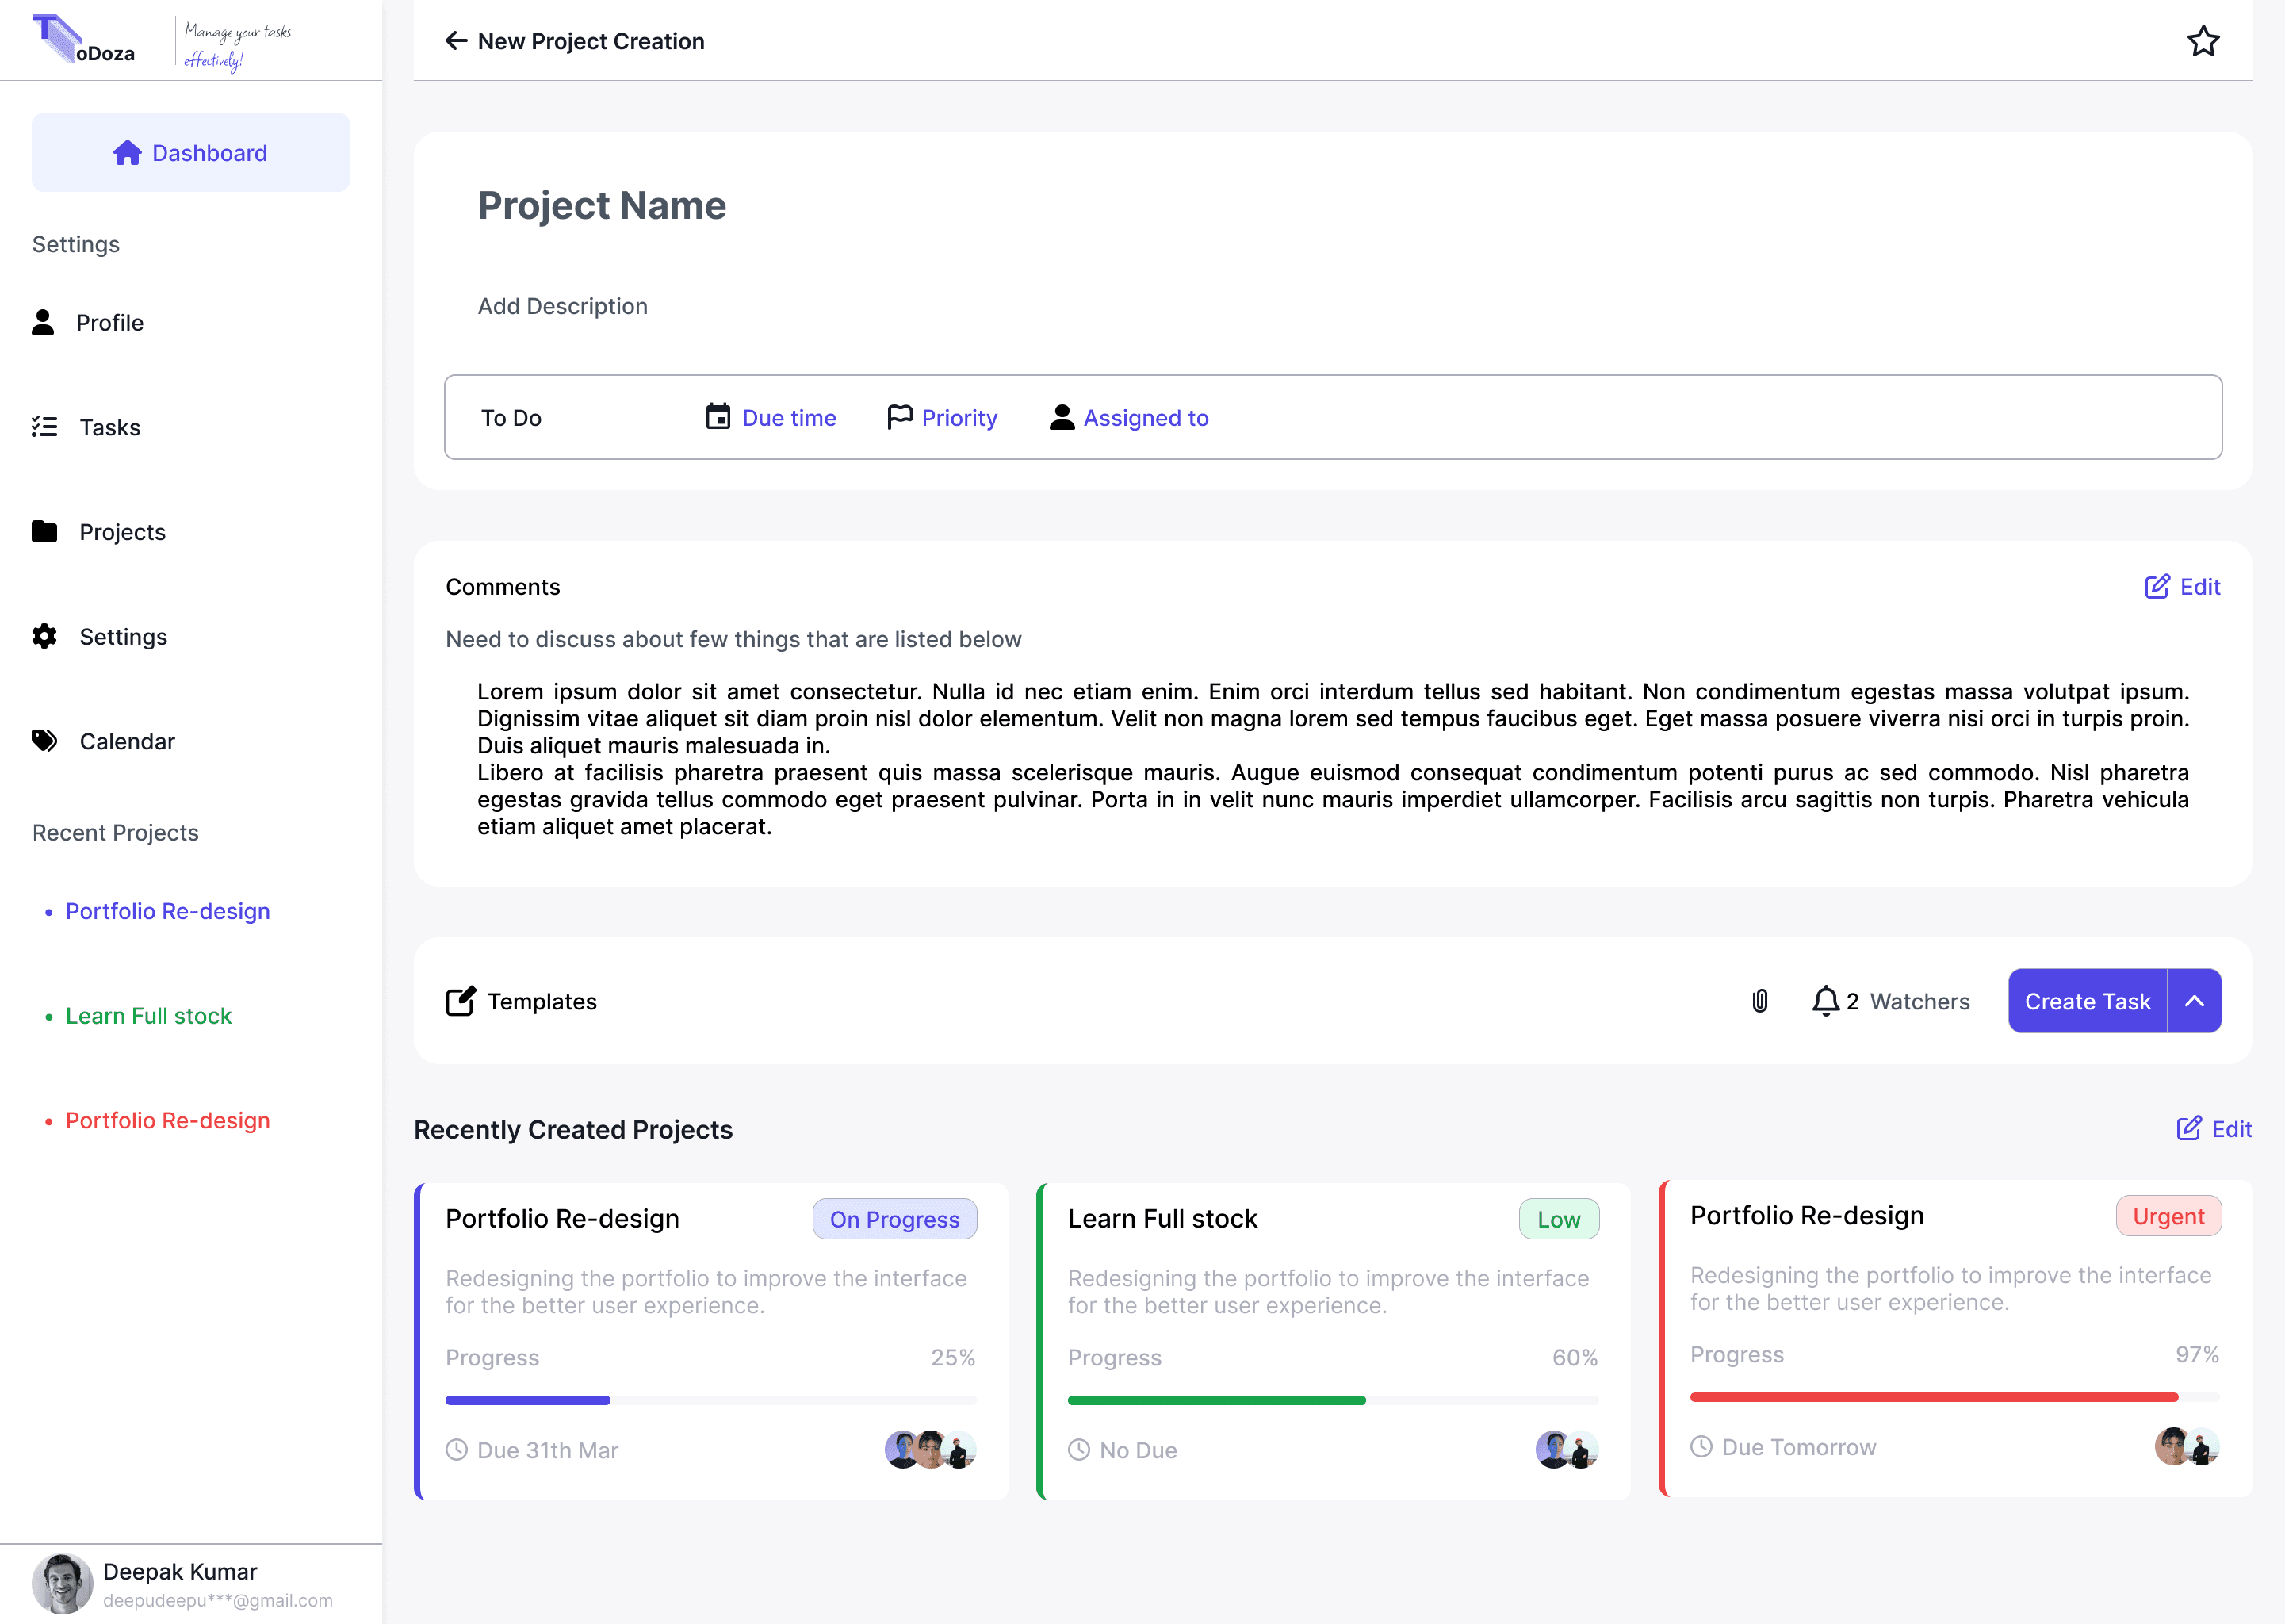Click the Recently Created Projects edit icon
This screenshot has width=2285, height=1624.
pos(2189,1129)
